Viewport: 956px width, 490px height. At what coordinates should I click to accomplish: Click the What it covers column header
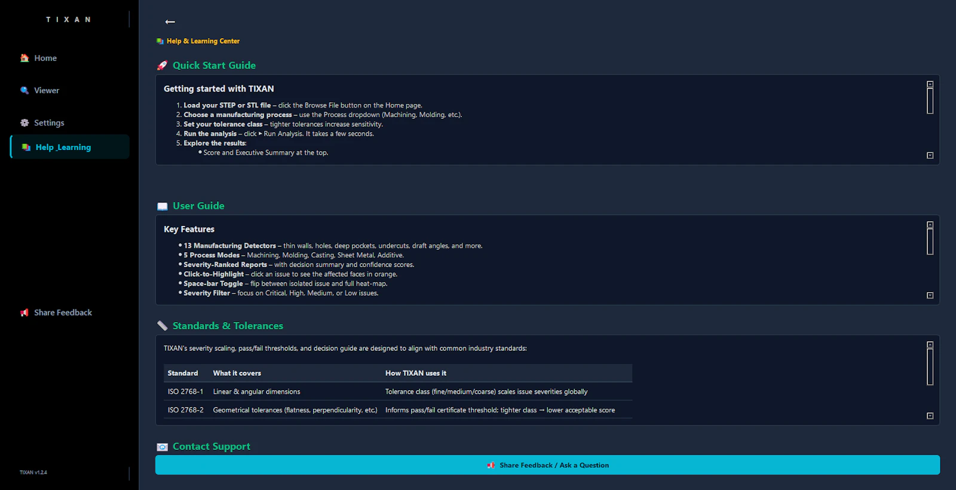(237, 373)
